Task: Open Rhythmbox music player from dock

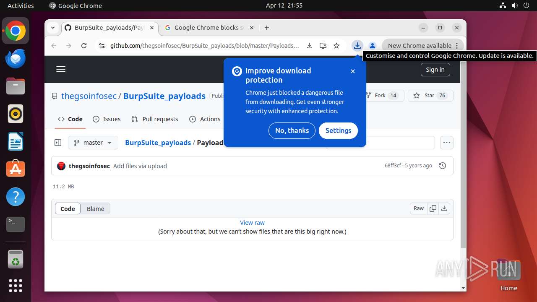Action: pos(16,114)
